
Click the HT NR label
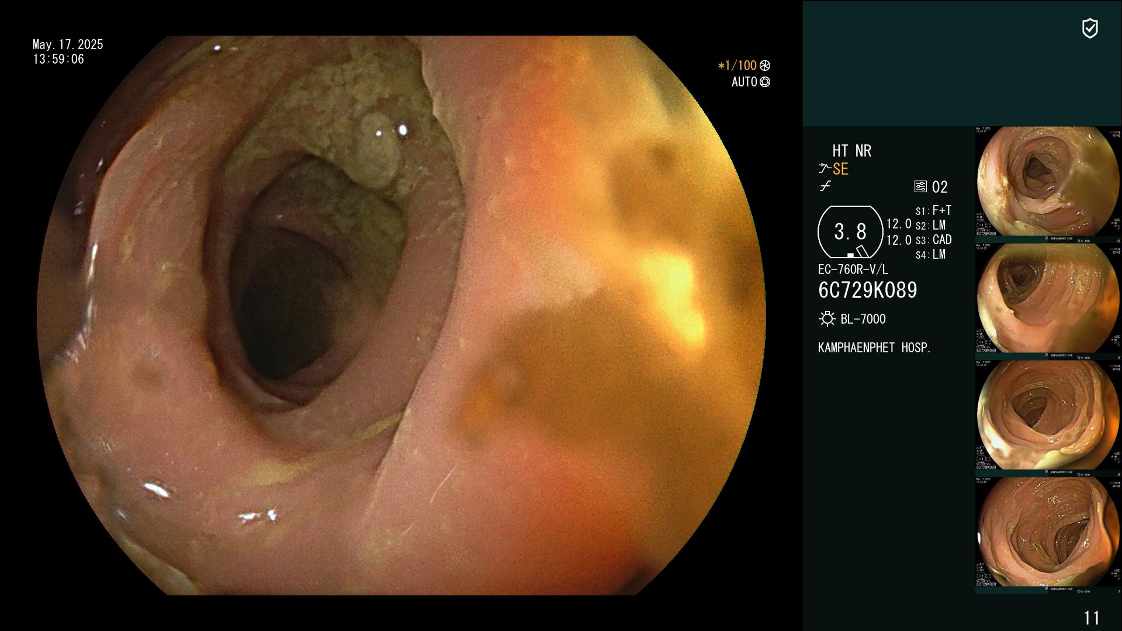point(852,151)
